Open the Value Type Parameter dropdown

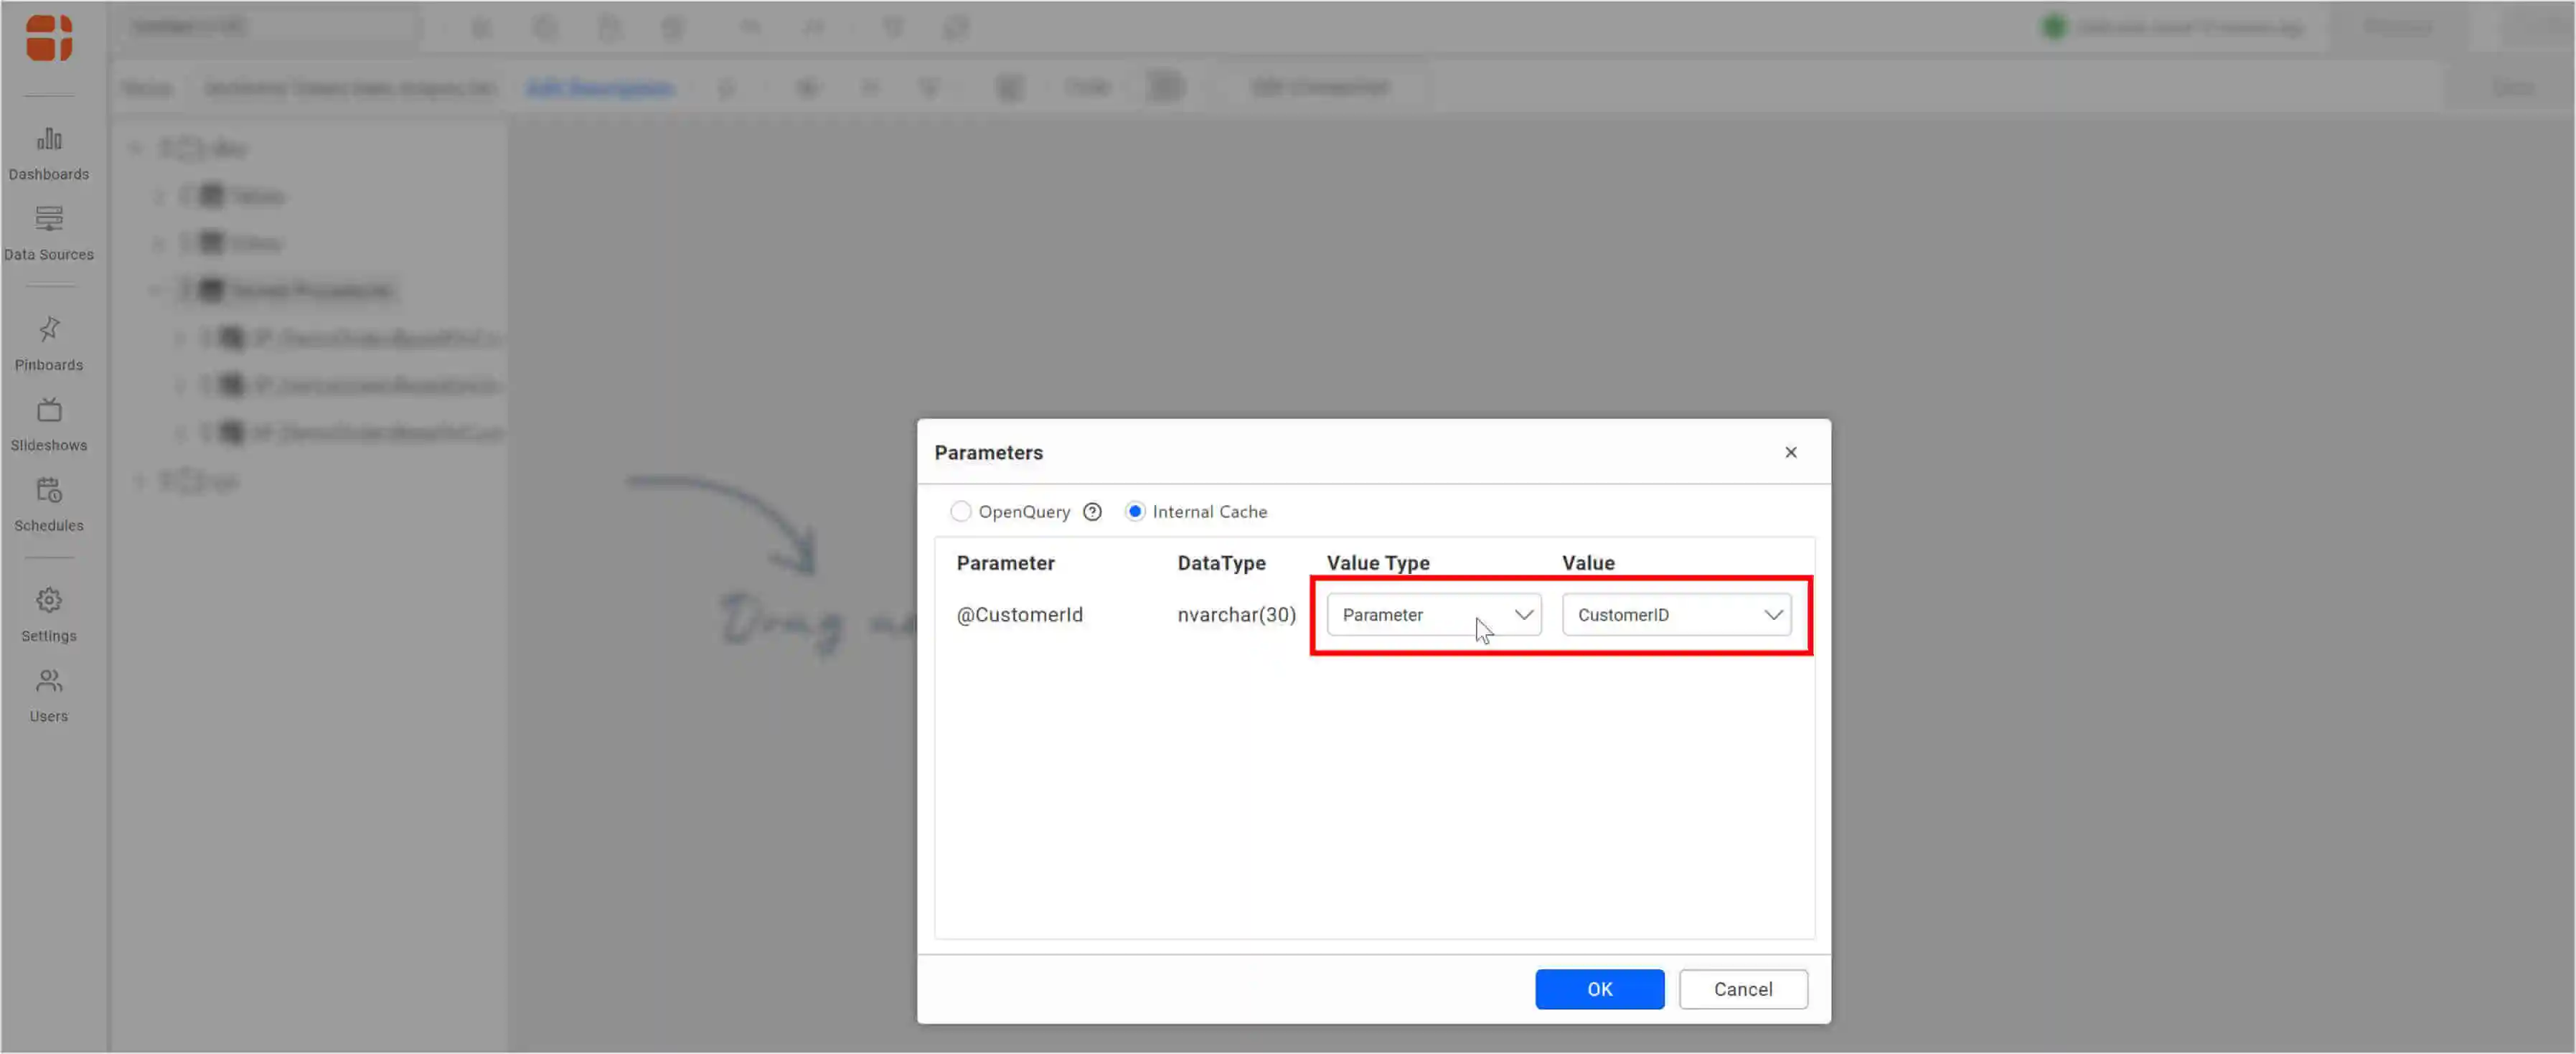(x=1433, y=615)
